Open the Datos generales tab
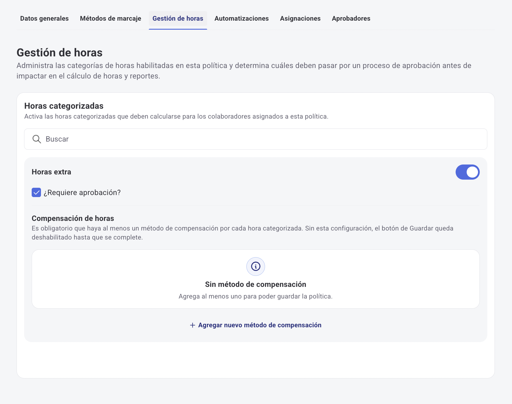The width and height of the screenshot is (512, 404). click(x=44, y=19)
